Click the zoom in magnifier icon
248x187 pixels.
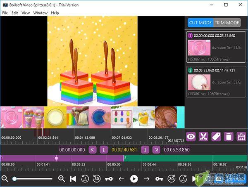62,179
